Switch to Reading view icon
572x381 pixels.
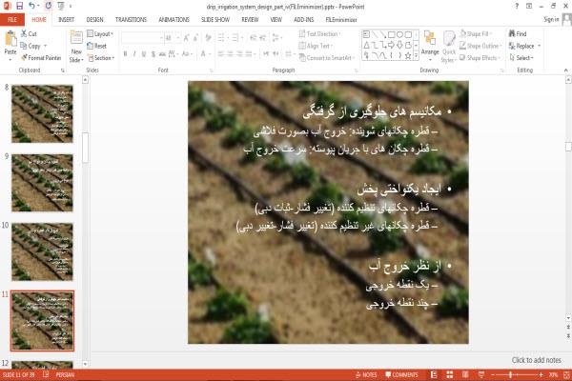[x=465, y=374]
